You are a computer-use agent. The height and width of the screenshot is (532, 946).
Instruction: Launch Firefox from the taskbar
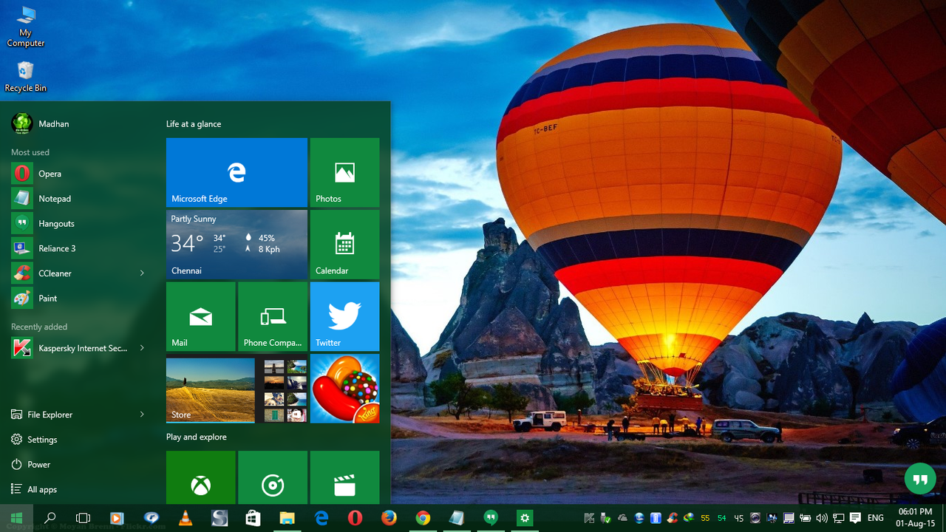coord(389,518)
